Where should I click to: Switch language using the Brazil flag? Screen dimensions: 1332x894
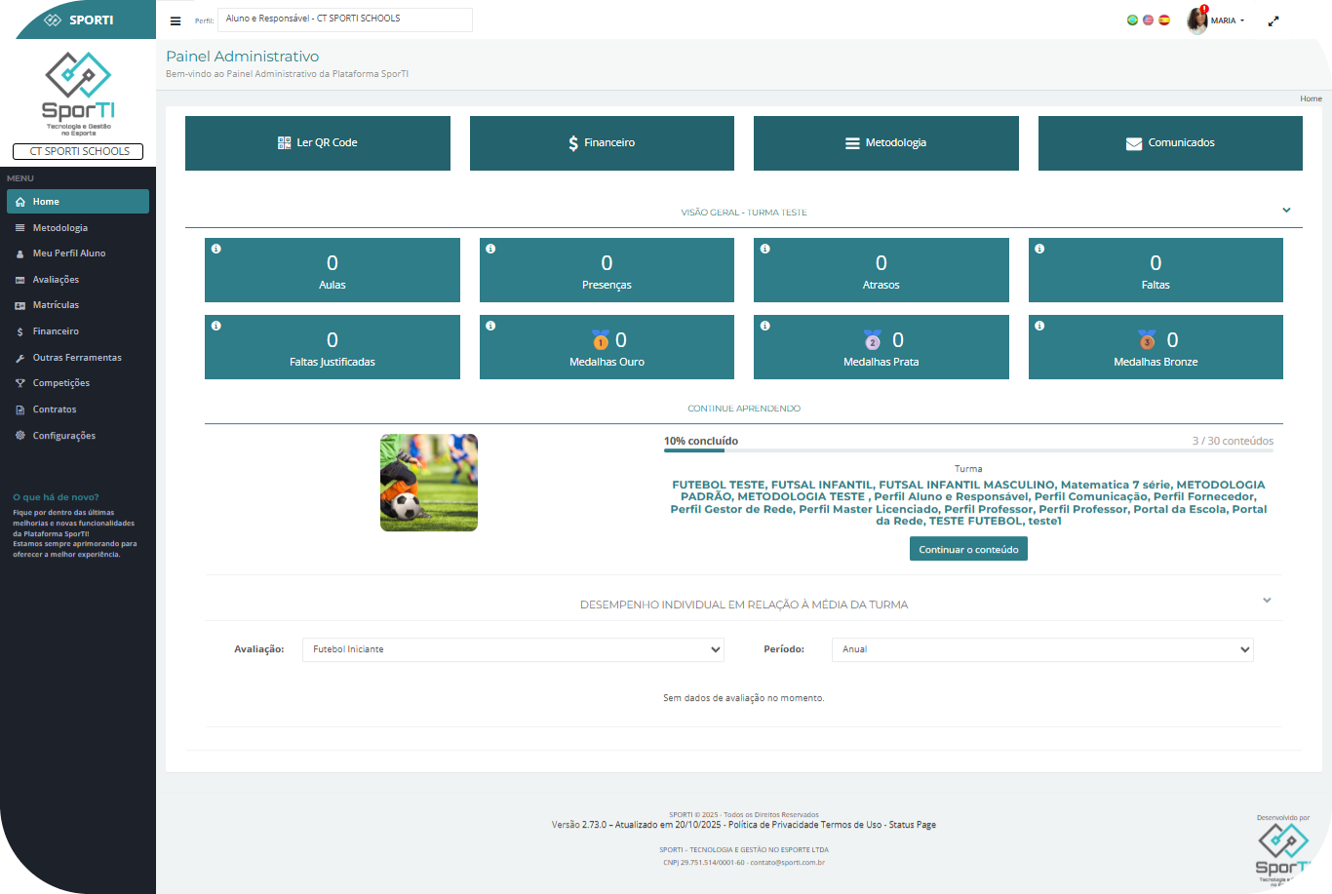[x=1132, y=19]
